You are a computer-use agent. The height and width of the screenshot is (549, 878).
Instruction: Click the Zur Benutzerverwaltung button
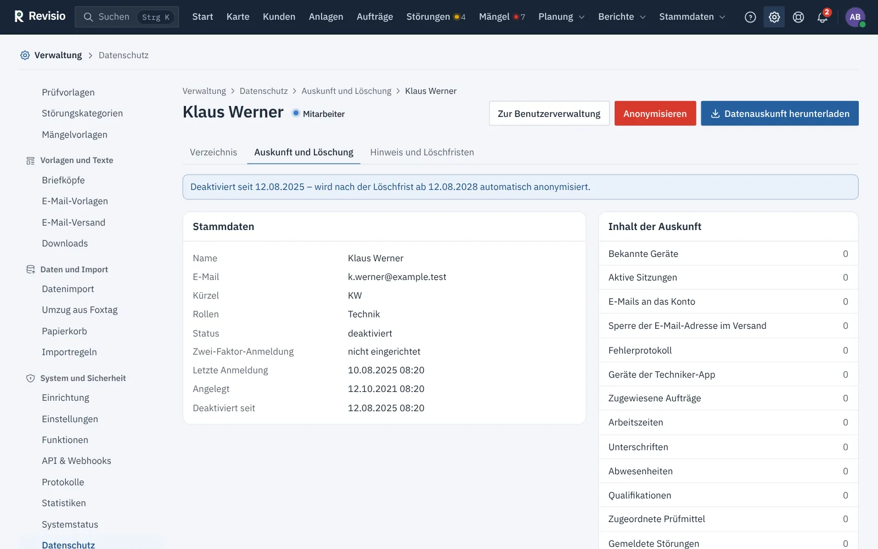click(549, 114)
